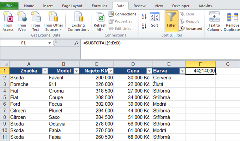Click cell with text Croma
The image size is (240, 141).
tap(64, 91)
